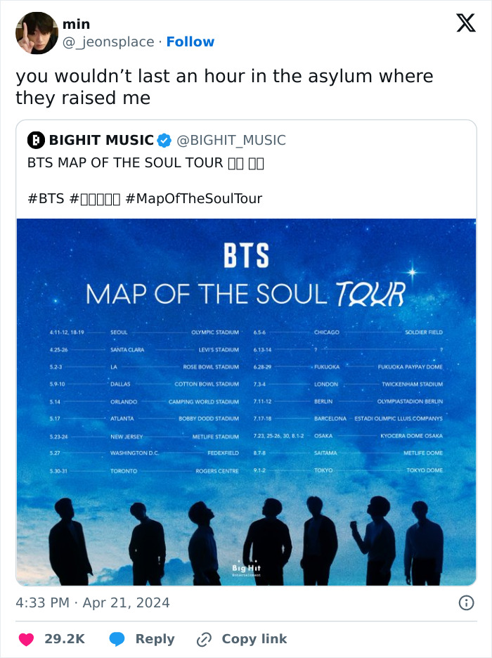This screenshot has height=658, width=492.
Task: Open the tweet info circle icon
Action: (466, 602)
